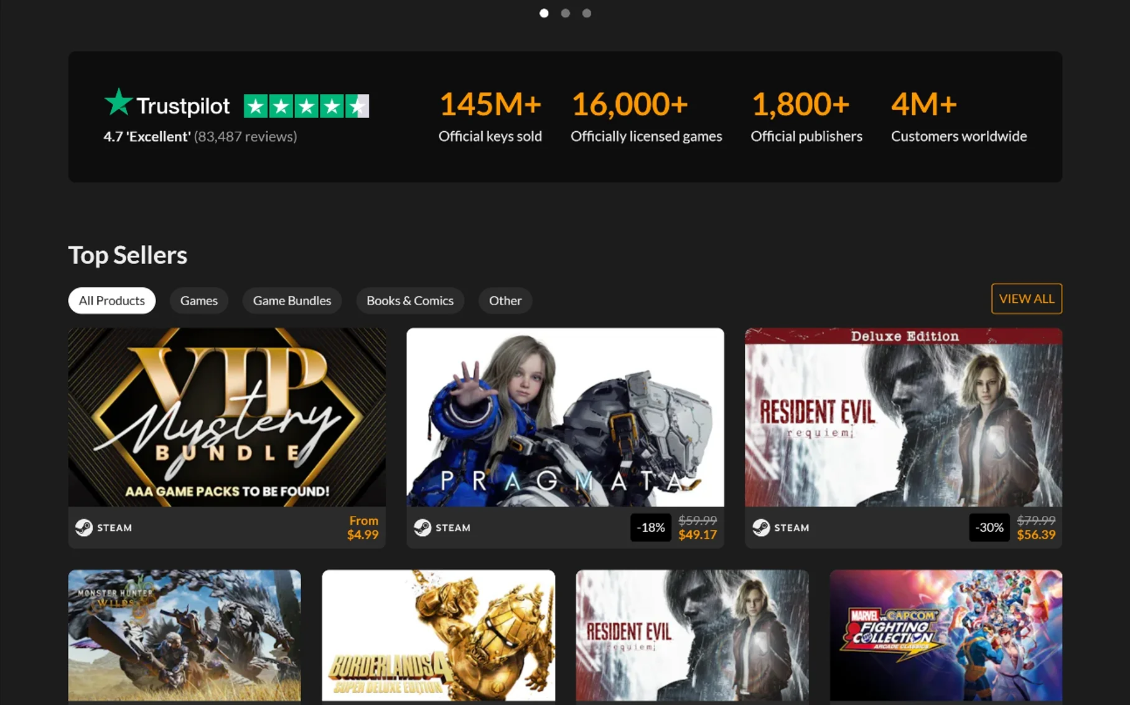Click Steam icon under VIP Mystery Bundle
The width and height of the screenshot is (1130, 705).
pyautogui.click(x=84, y=527)
